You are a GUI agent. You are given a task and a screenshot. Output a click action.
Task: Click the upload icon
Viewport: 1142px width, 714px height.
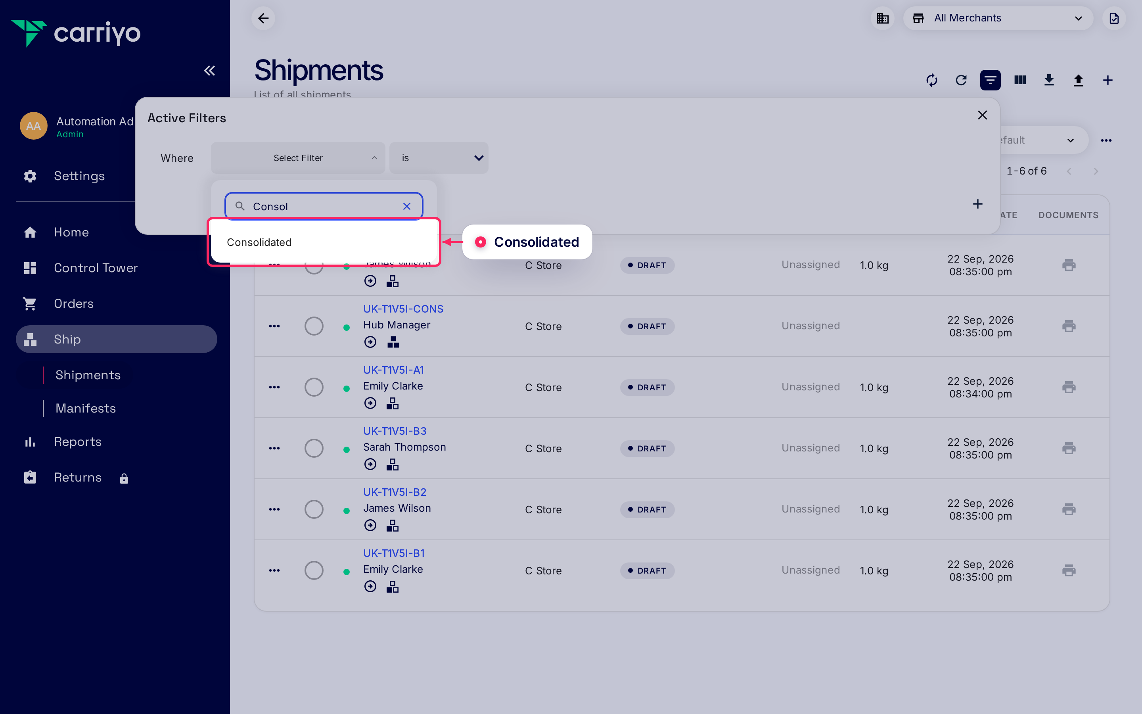tap(1078, 80)
